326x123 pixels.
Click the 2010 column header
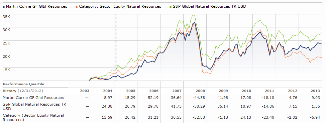coord(246,91)
